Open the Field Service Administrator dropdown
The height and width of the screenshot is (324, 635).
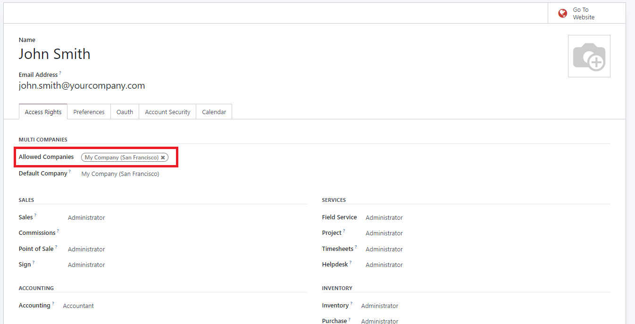(384, 217)
